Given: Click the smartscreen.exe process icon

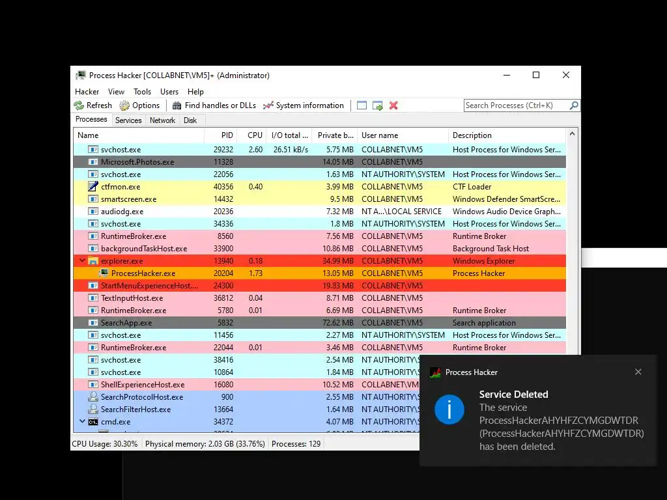Looking at the screenshot, I should [93, 199].
